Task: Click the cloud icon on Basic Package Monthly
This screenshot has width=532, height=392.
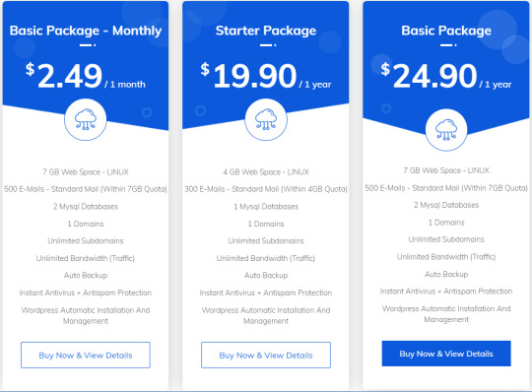Action: click(86, 120)
